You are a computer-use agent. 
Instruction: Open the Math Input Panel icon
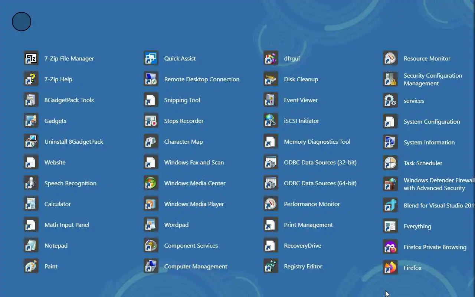tap(31, 225)
